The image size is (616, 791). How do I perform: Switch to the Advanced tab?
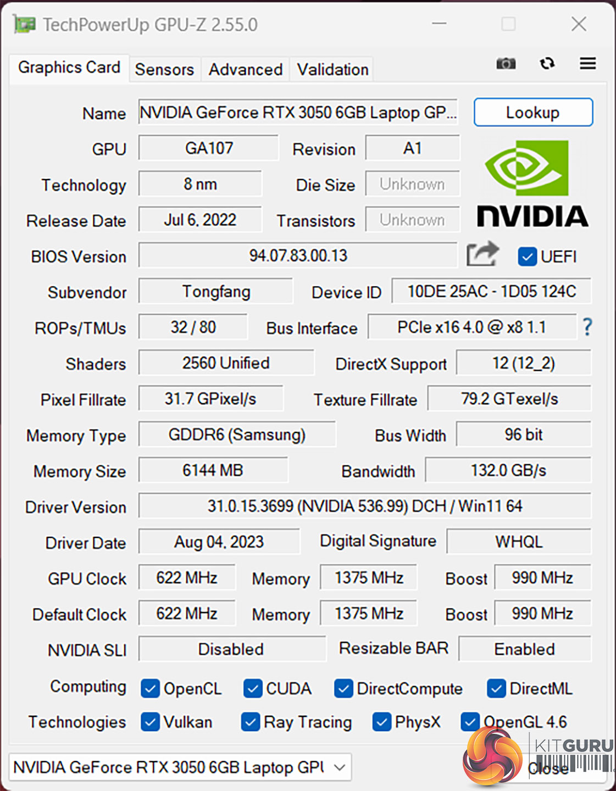point(245,70)
